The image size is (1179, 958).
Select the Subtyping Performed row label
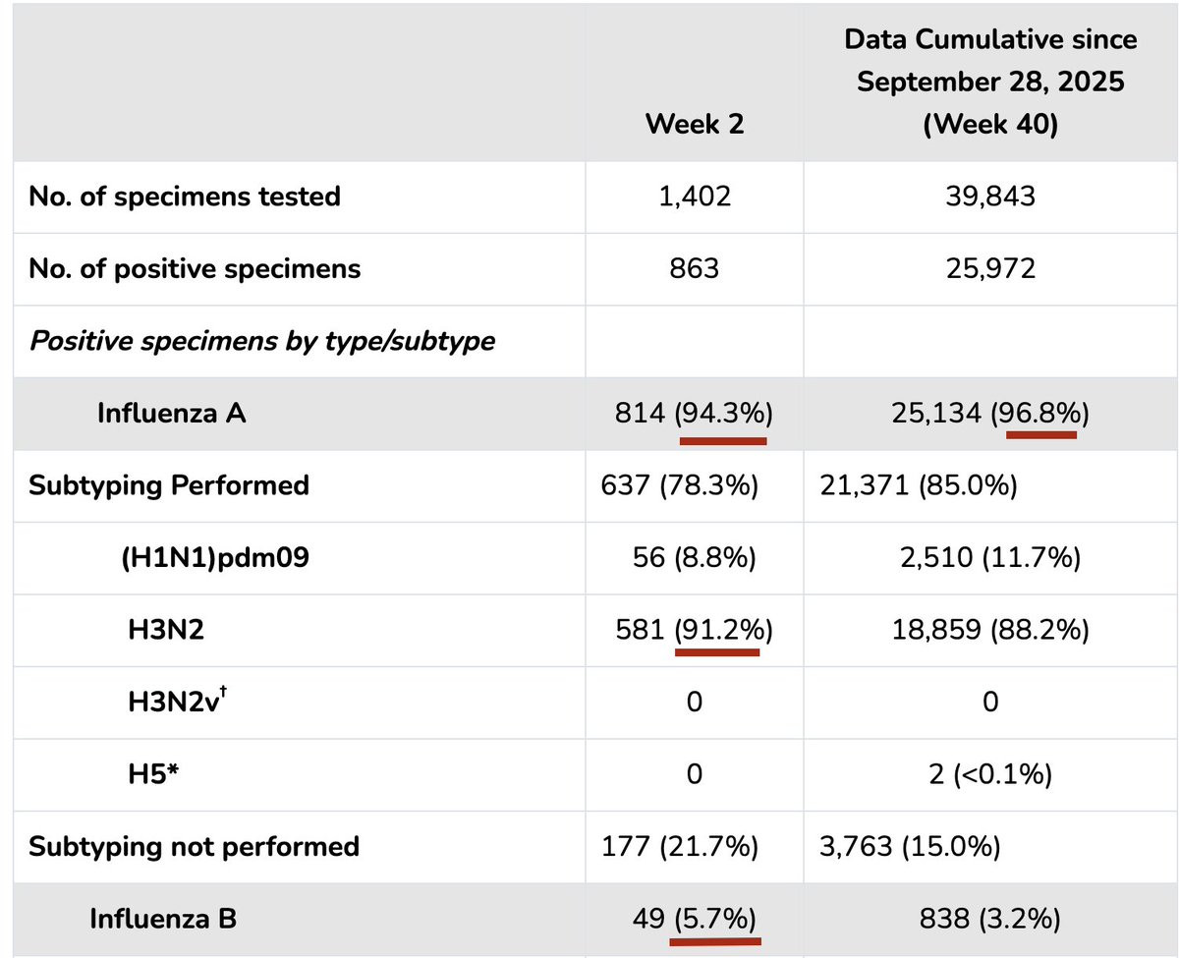coord(169,485)
